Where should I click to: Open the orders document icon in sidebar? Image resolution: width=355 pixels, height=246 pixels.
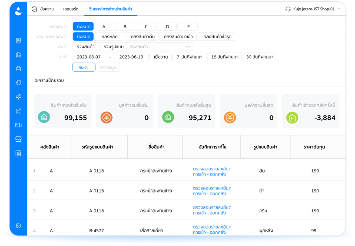tap(18, 40)
